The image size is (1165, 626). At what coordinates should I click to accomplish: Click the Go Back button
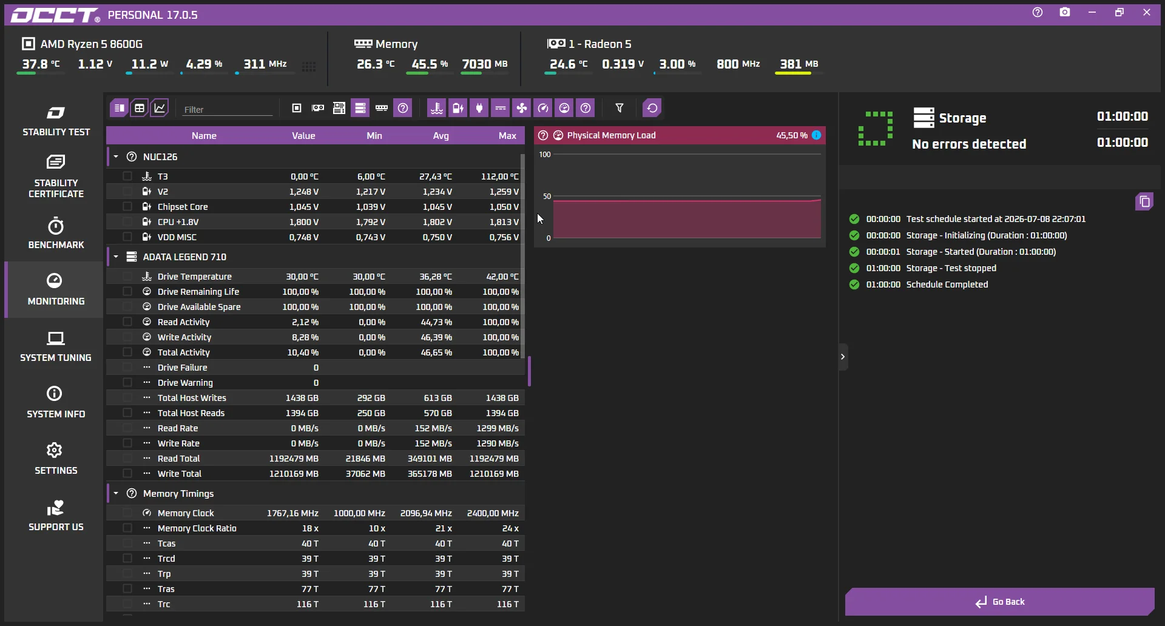point(1000,602)
